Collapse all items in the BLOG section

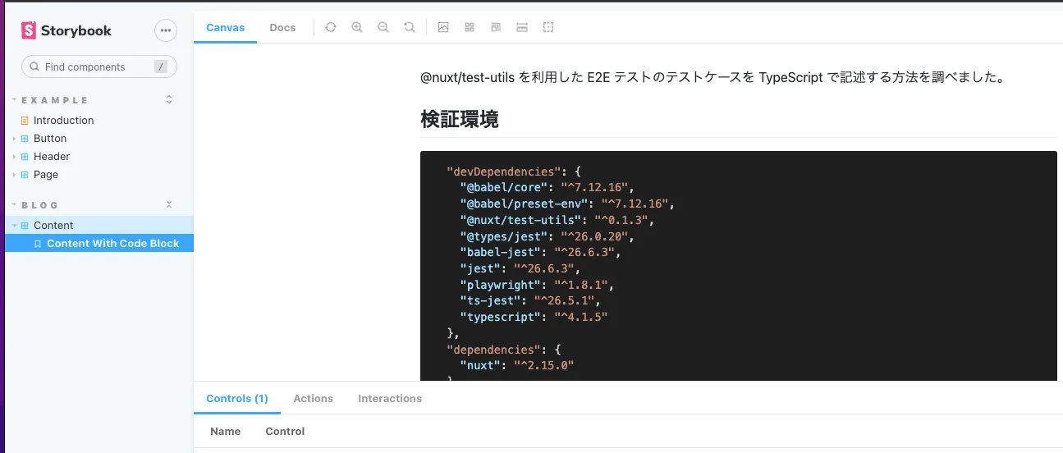169,204
